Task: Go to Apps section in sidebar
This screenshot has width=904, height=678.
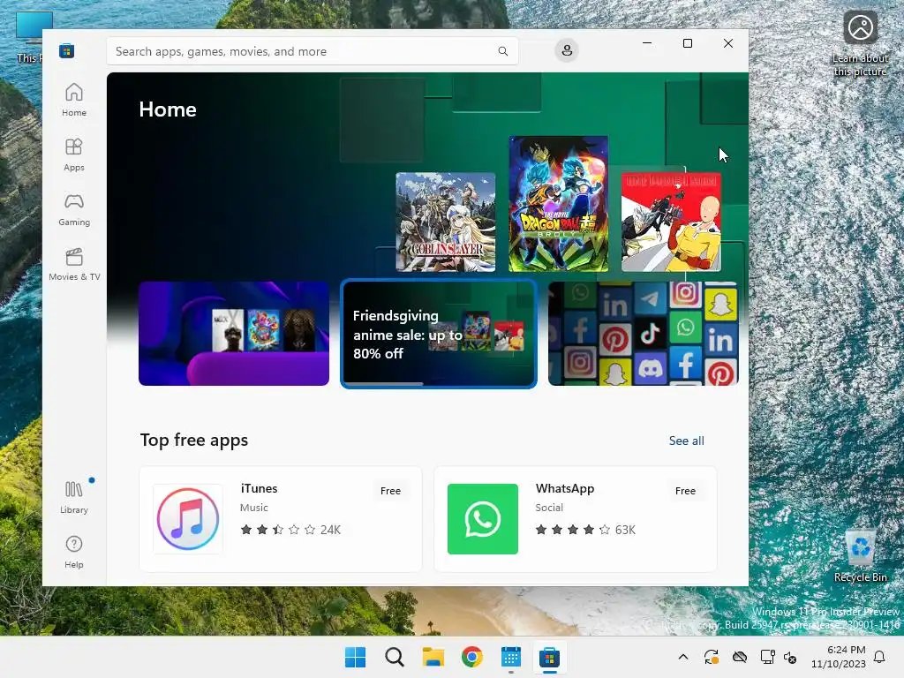Action: pyautogui.click(x=74, y=154)
